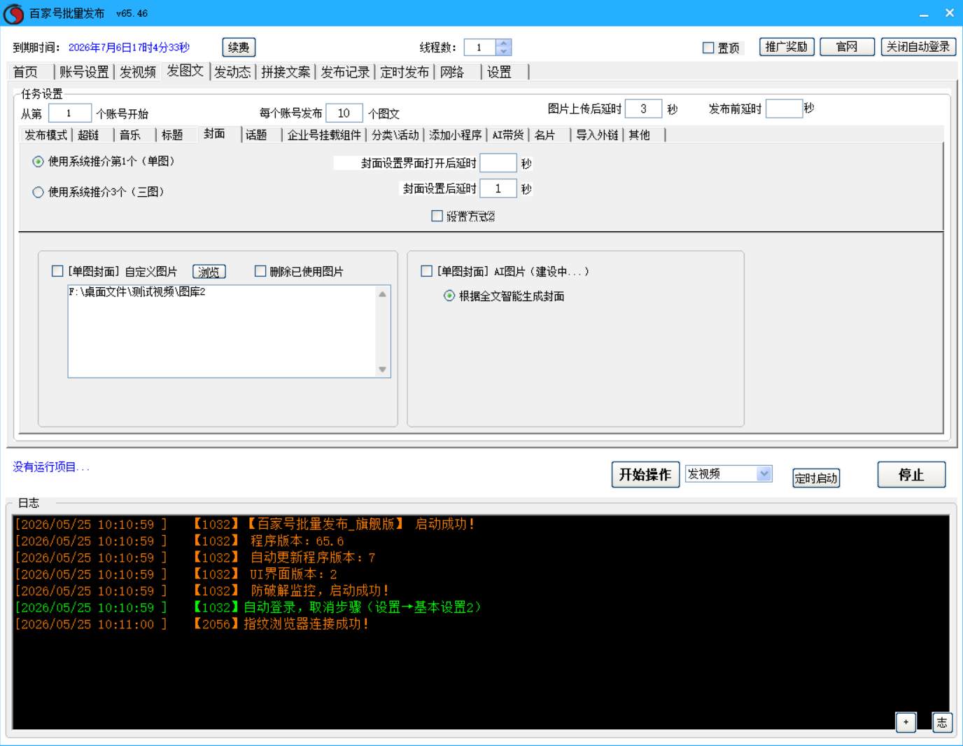Viewport: 963px width, 746px height.
Task: Check the [单图封面] 自定义图片 option
Action: coord(57,271)
